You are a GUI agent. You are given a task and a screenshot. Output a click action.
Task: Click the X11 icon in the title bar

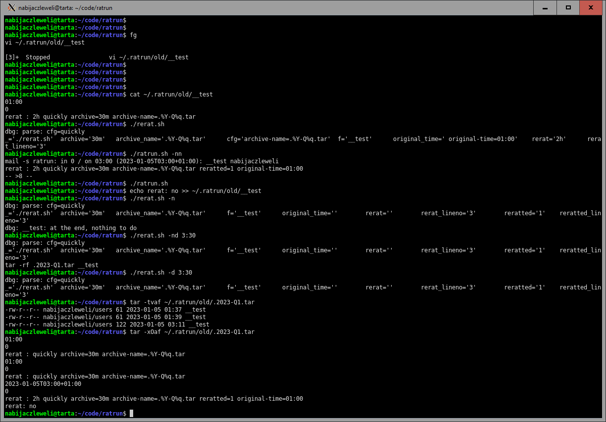(10, 7)
